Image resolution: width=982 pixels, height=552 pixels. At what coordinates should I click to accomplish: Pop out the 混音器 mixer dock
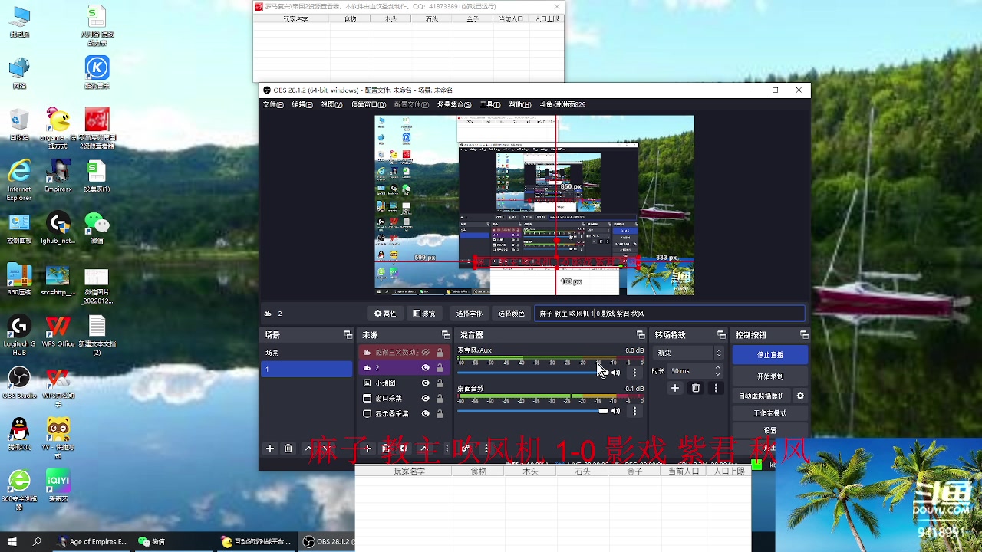[641, 335]
